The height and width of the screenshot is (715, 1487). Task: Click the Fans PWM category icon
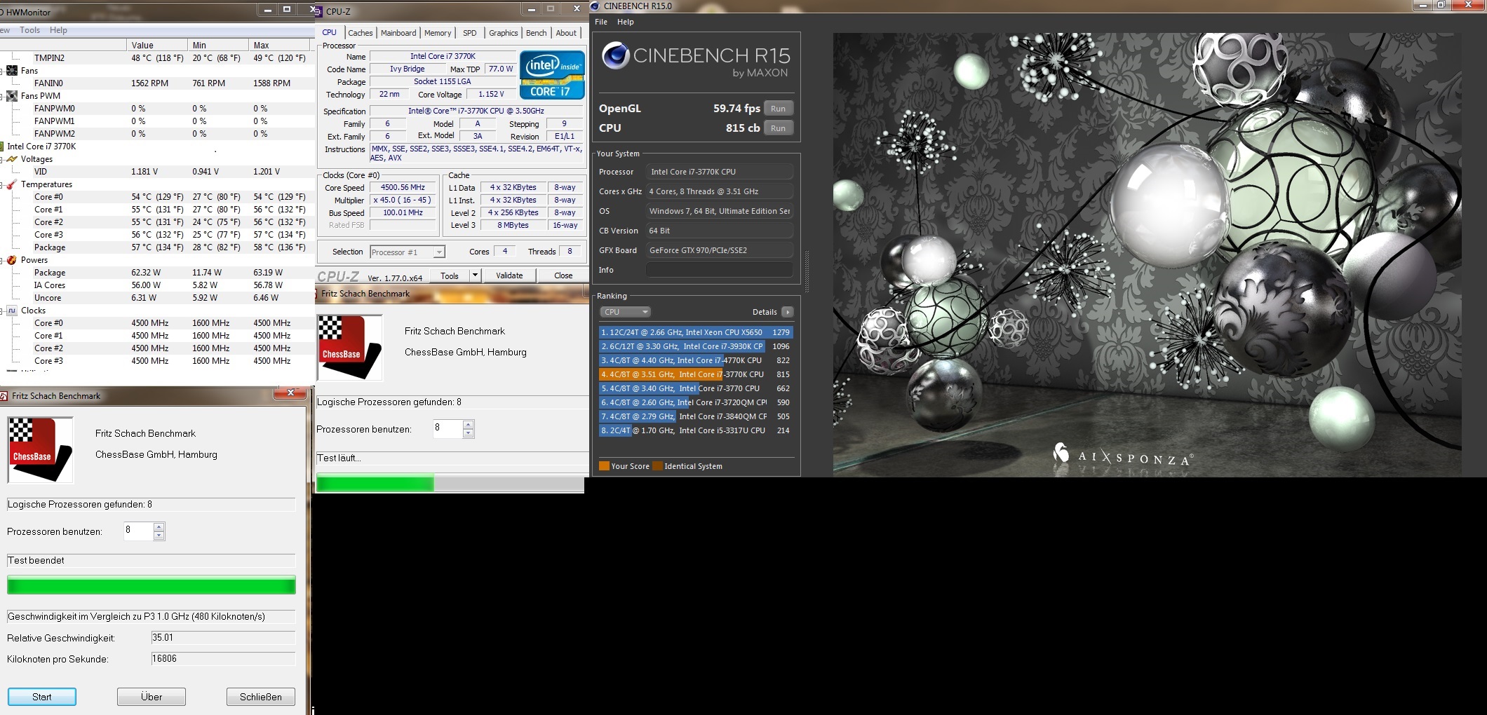[12, 96]
